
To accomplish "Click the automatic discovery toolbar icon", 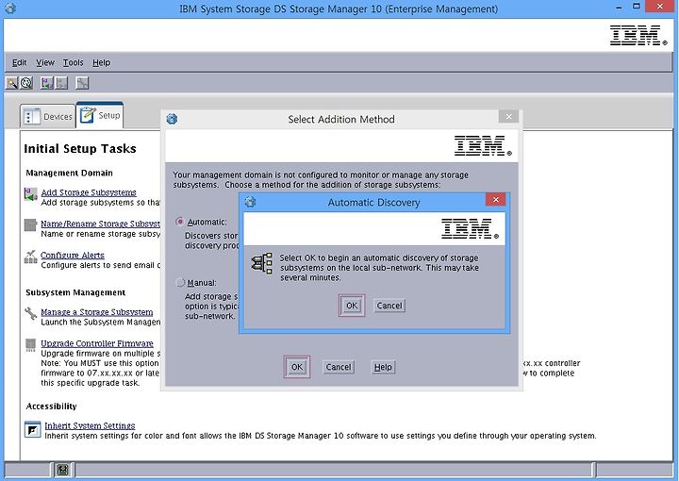I will 11,83.
